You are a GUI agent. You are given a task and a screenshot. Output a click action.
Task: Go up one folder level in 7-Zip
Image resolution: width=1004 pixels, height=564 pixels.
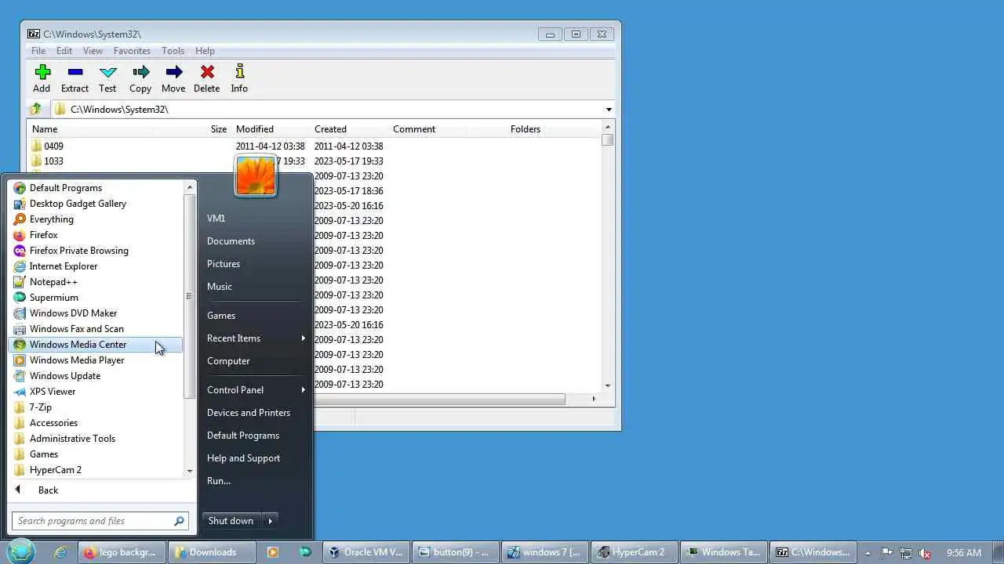35,110
